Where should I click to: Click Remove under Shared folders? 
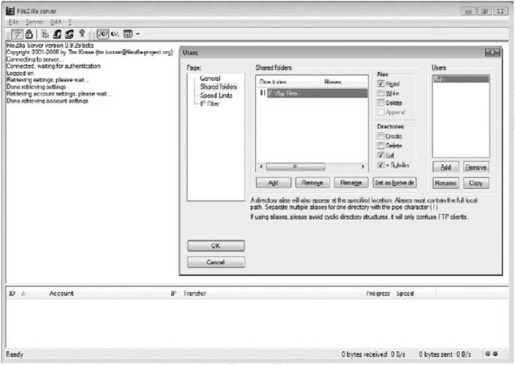[312, 183]
